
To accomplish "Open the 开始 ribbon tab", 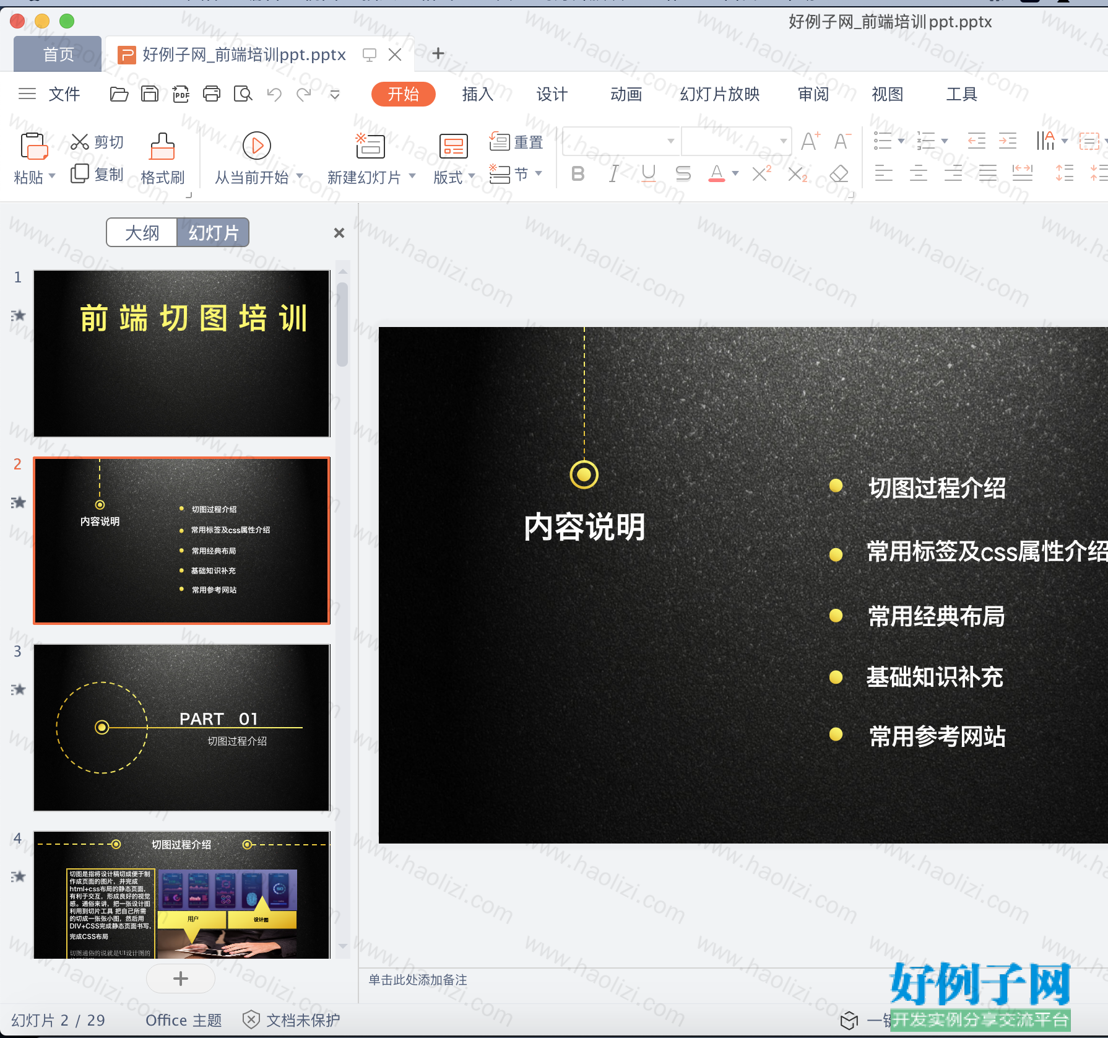I will point(403,94).
